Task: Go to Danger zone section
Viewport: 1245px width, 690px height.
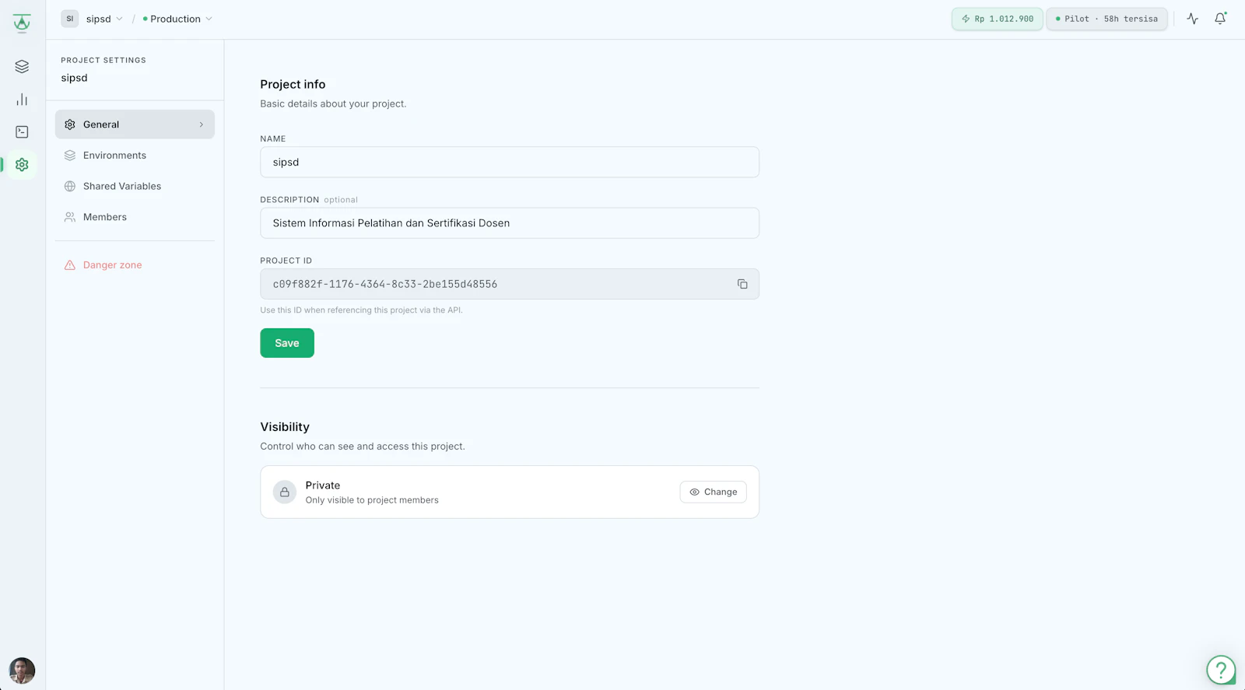Action: pyautogui.click(x=135, y=265)
